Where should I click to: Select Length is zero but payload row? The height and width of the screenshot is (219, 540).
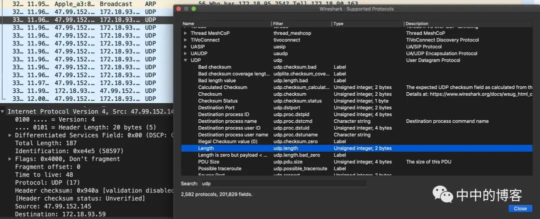357,155
